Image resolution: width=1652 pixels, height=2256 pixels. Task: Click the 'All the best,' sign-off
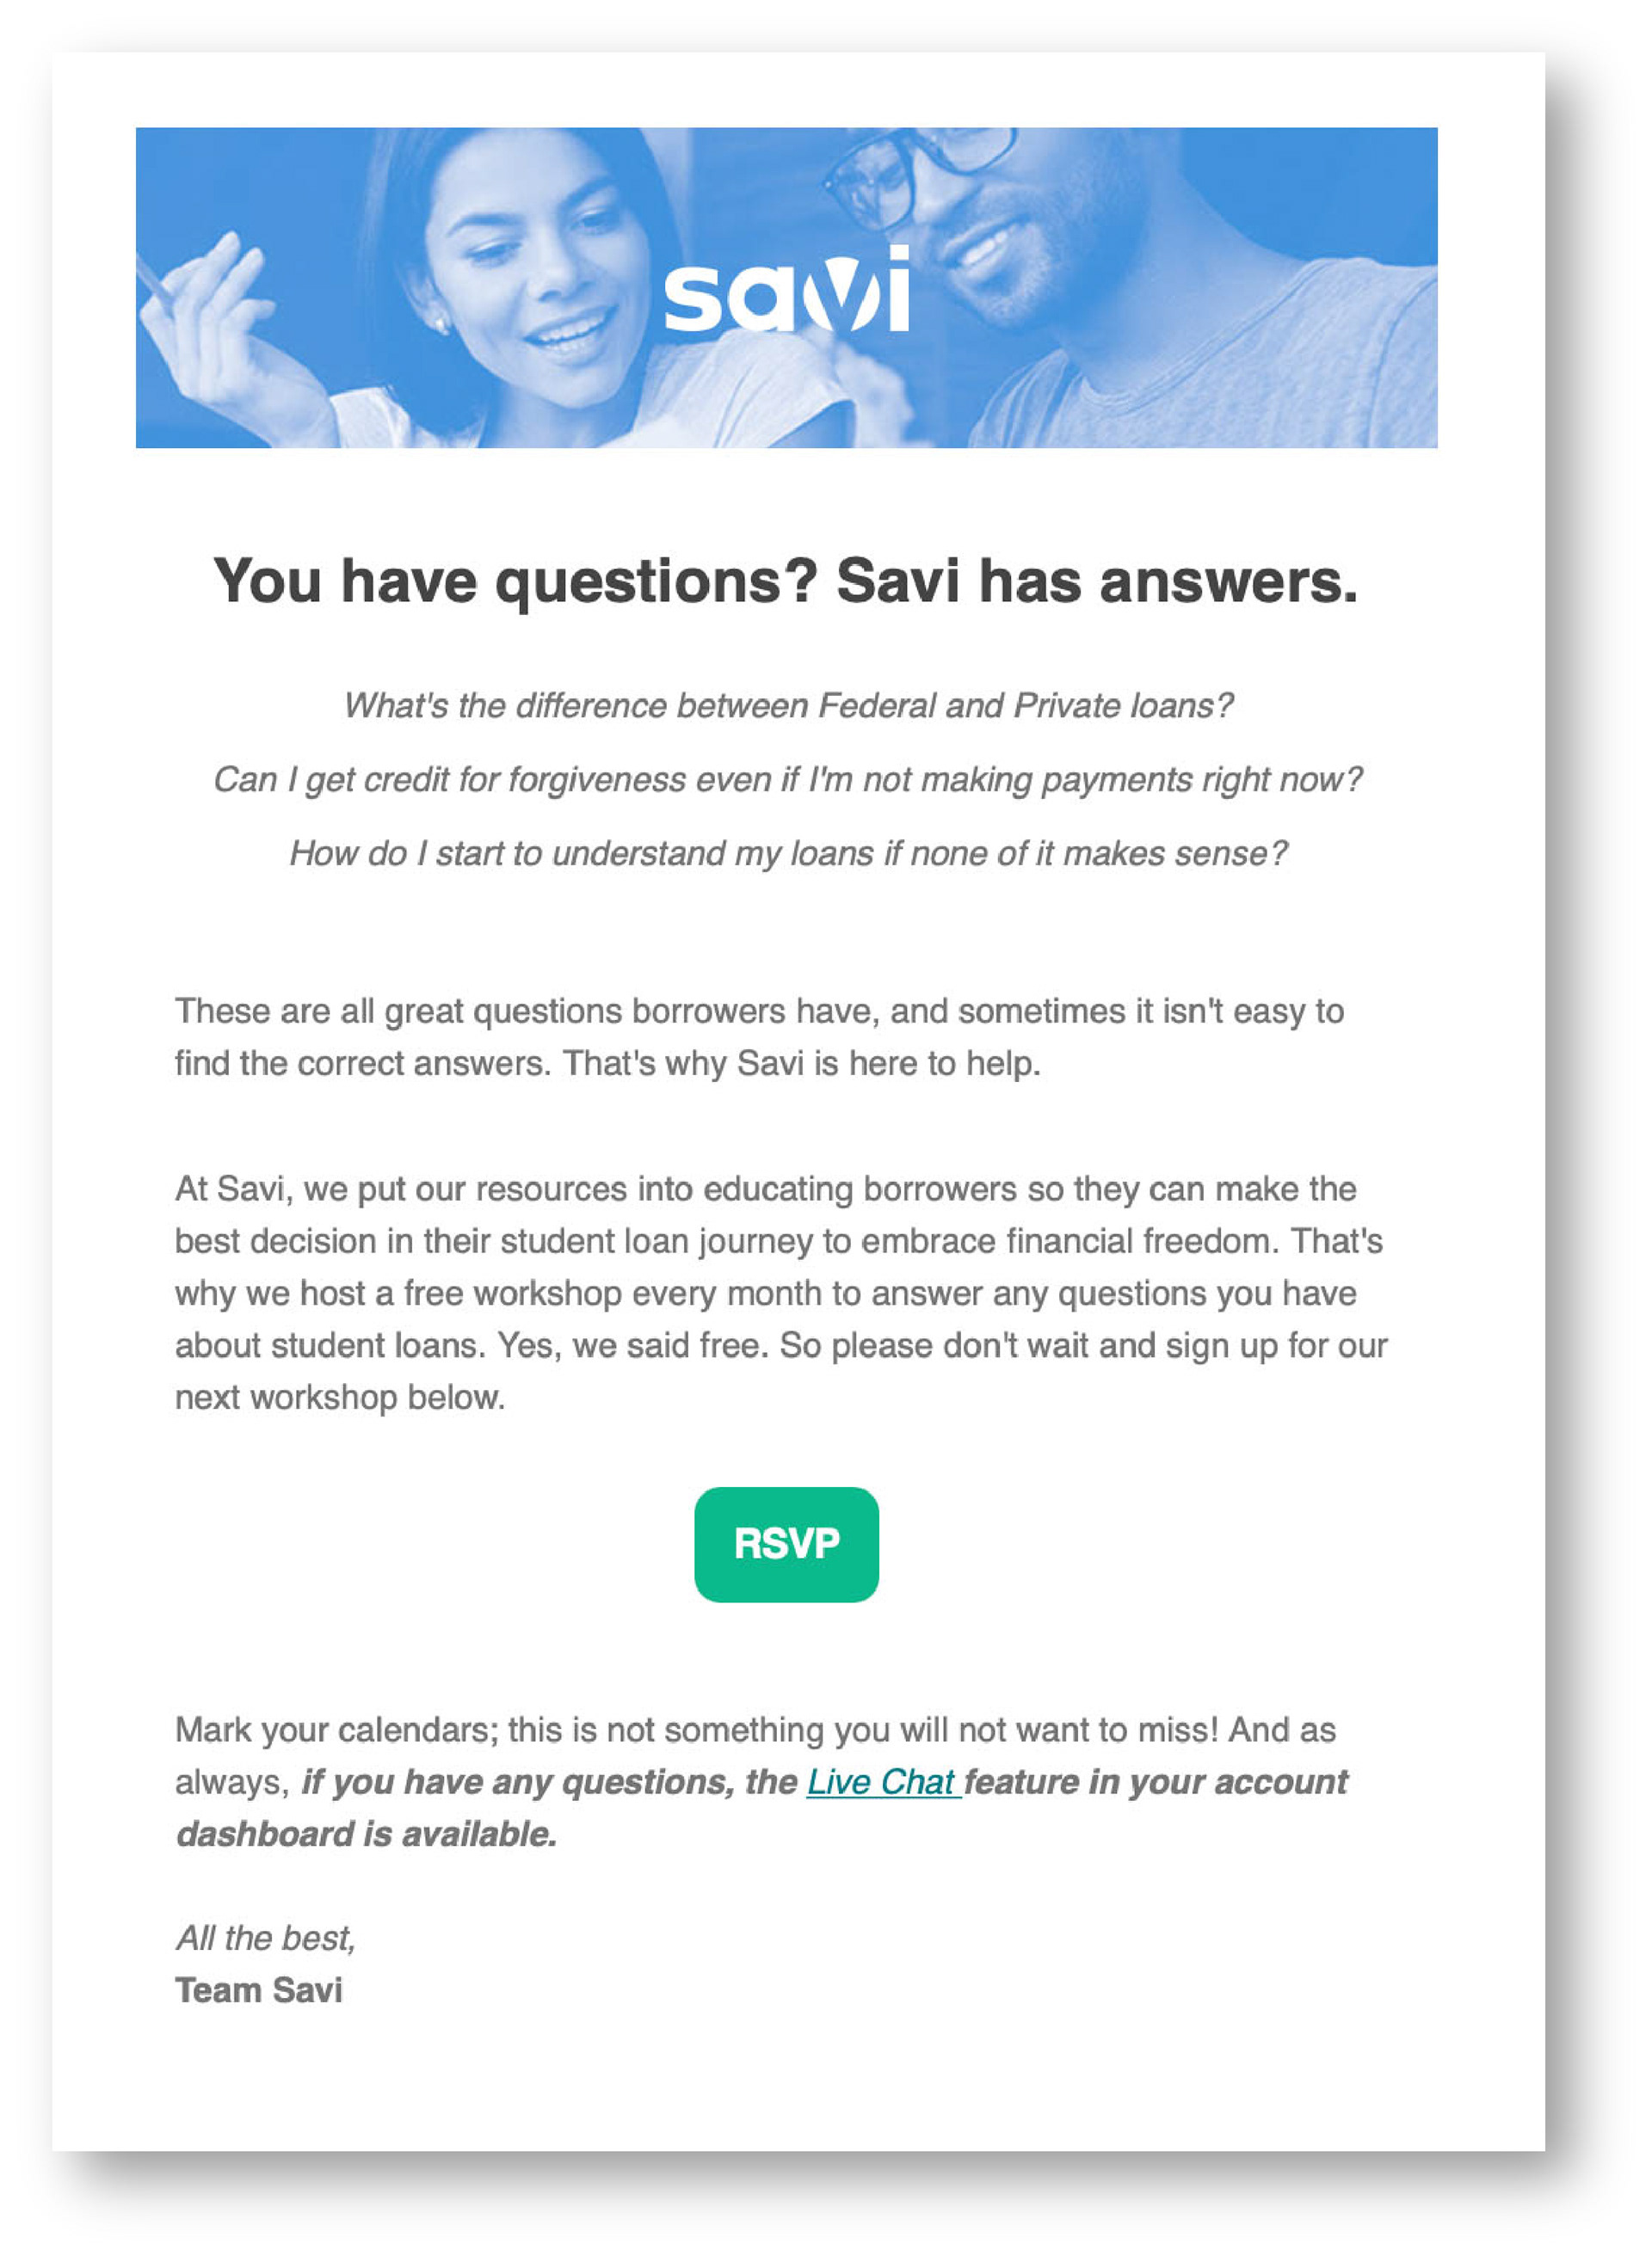coord(266,1938)
